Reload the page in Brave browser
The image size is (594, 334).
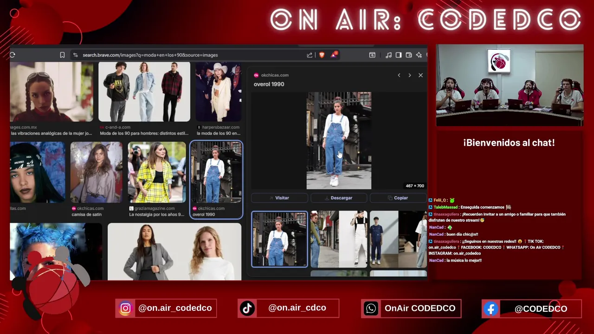[x=13, y=55]
